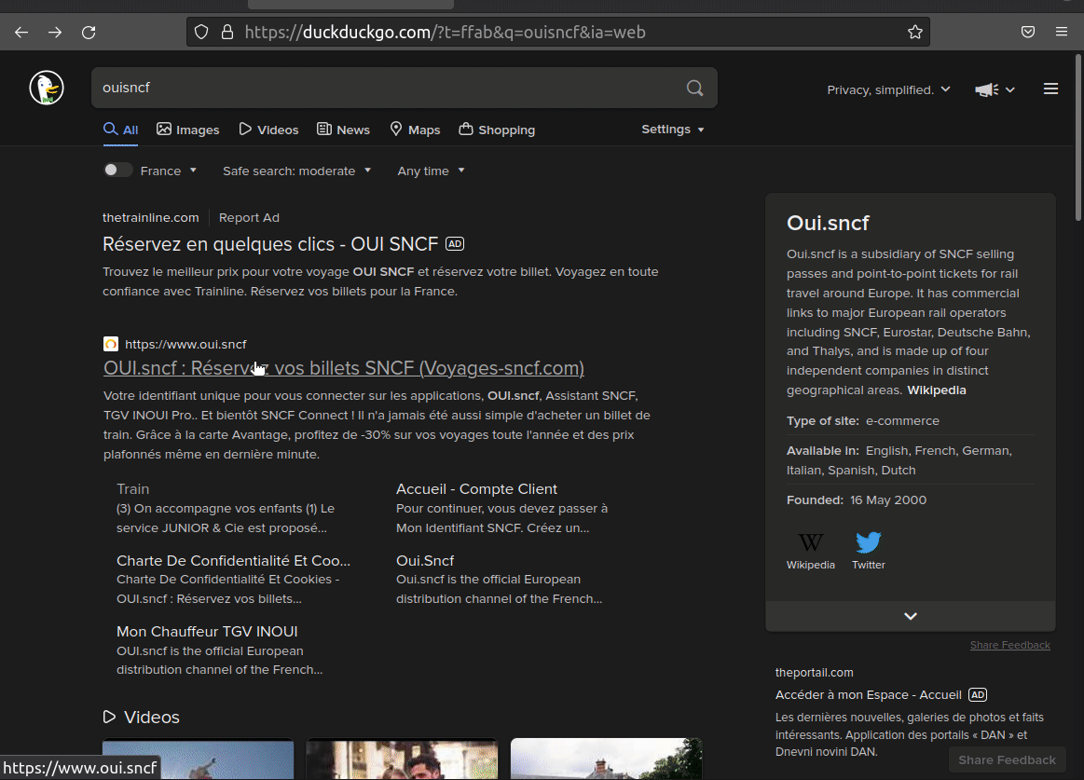Switch to the News tab
Image resolution: width=1084 pixels, height=780 pixels.
pos(344,130)
